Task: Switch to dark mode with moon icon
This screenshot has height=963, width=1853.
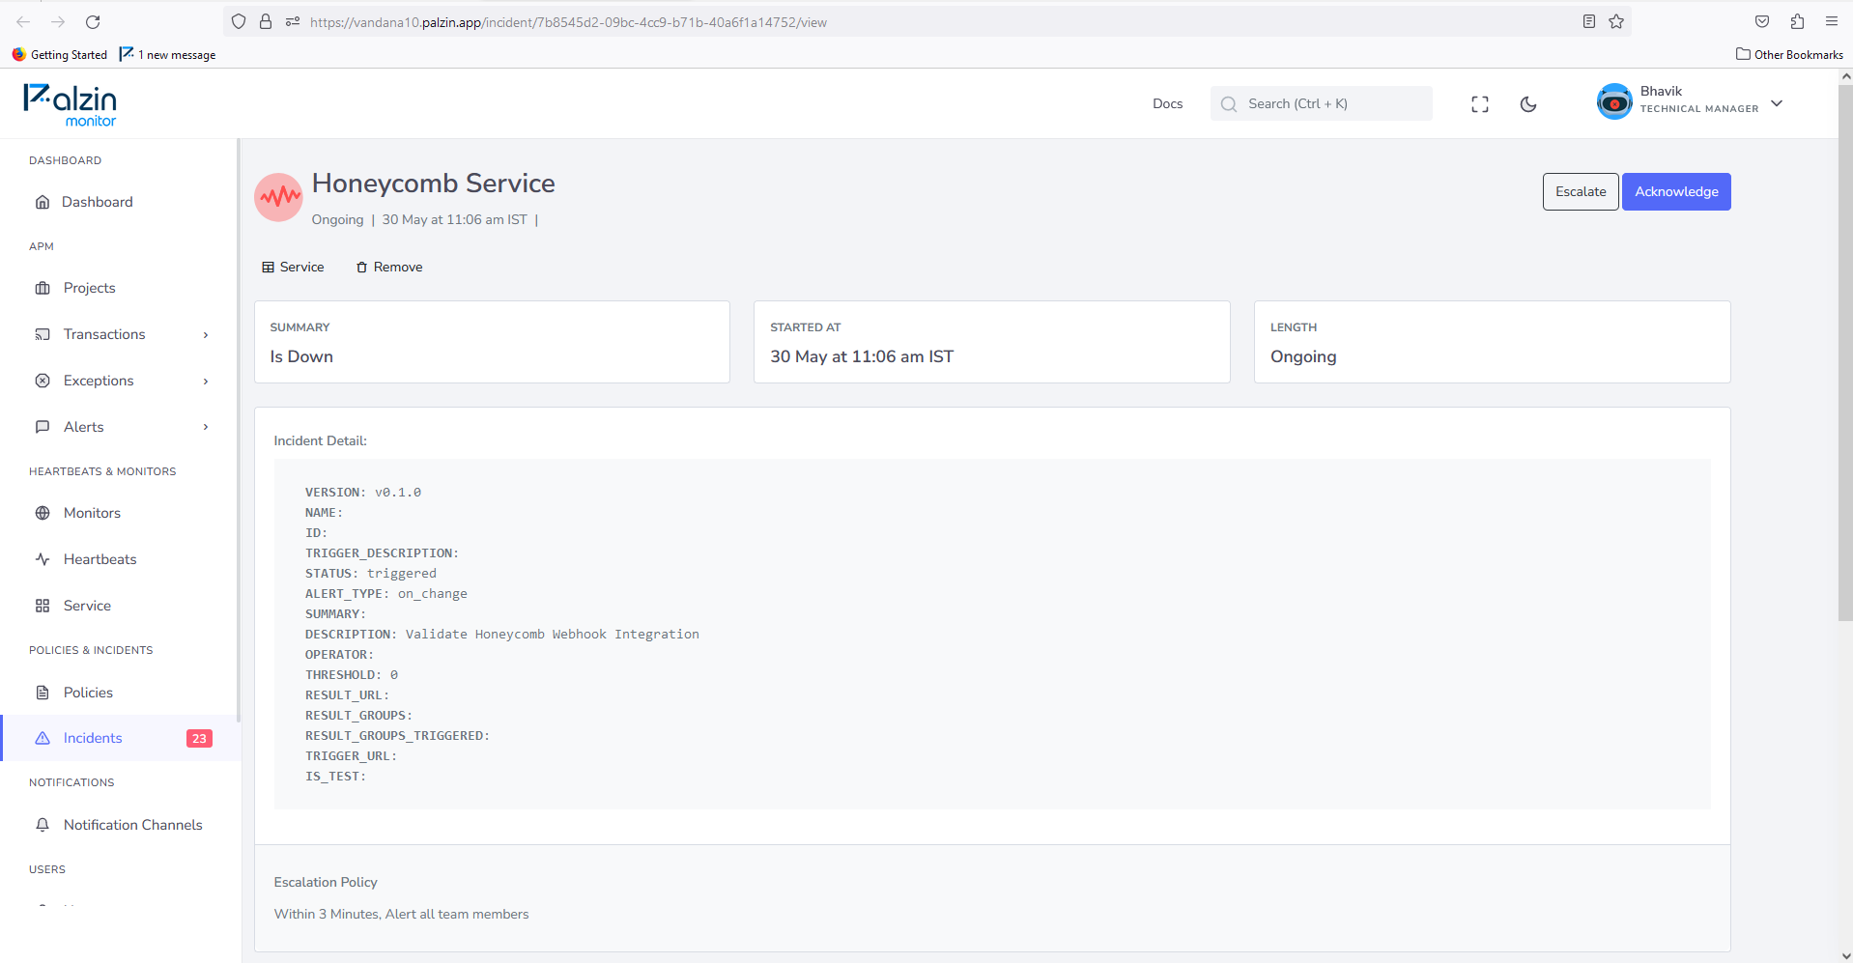Action: pyautogui.click(x=1528, y=104)
